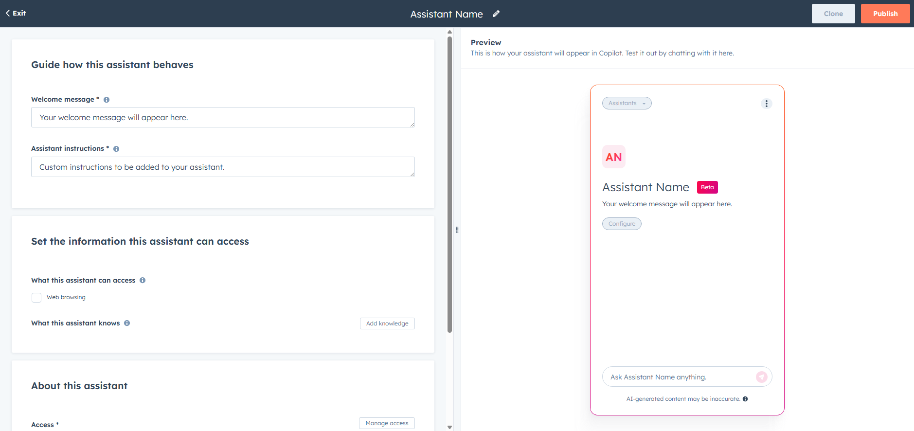This screenshot has width=914, height=431.
Task: Click the Exit back link
Action: (x=16, y=13)
